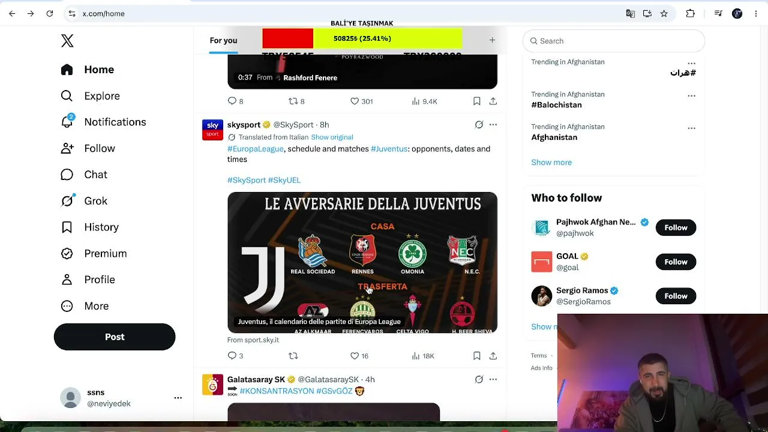Open the Sergio Ramos profile avatar
The image size is (768, 432).
tap(542, 296)
